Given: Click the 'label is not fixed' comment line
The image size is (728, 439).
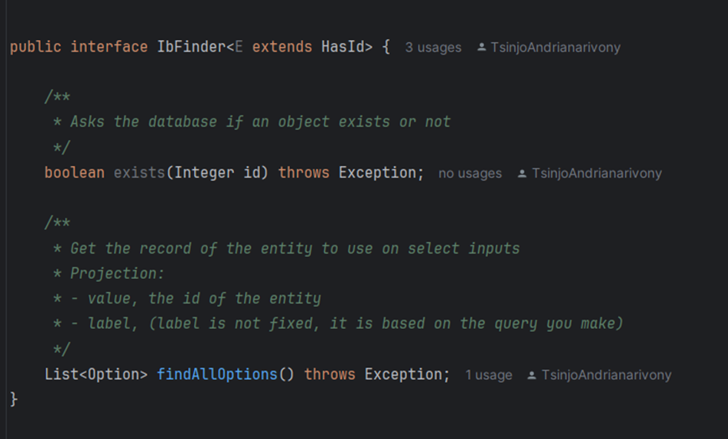Looking at the screenshot, I should pos(338,324).
